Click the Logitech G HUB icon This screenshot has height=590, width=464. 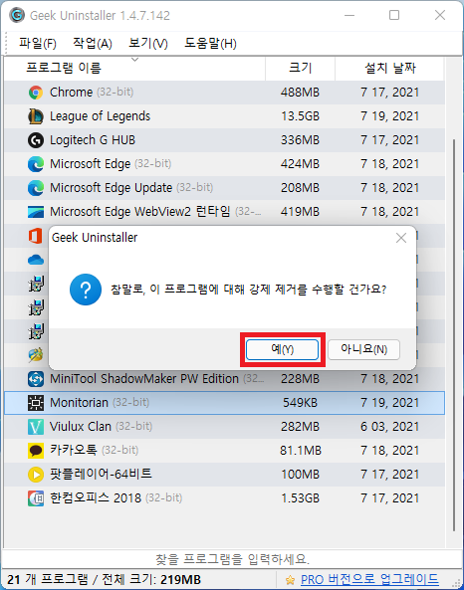pos(36,140)
